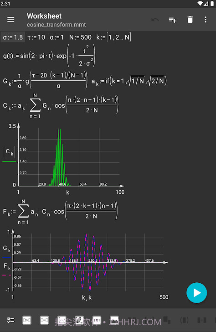This screenshot has width=216, height=332.
Task: Insert a plot with the graph icon
Action: coord(62,320)
